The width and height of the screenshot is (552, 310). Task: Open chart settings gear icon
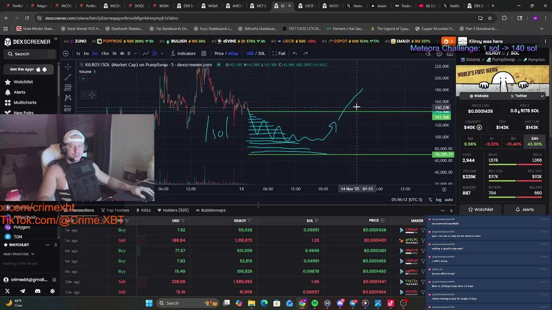(439, 54)
